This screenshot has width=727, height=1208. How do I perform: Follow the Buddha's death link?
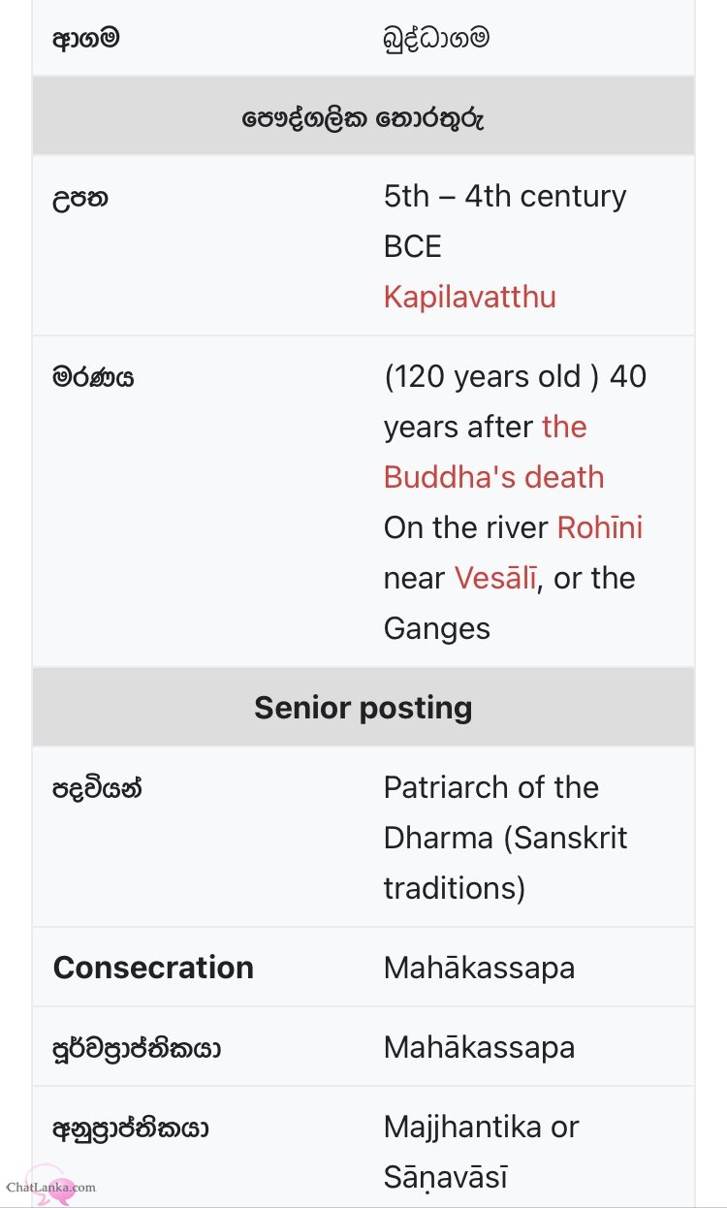tap(494, 452)
